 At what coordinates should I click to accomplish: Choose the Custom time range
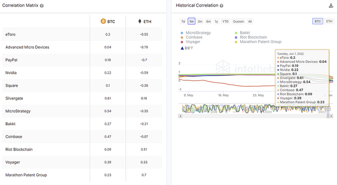[x=238, y=21]
